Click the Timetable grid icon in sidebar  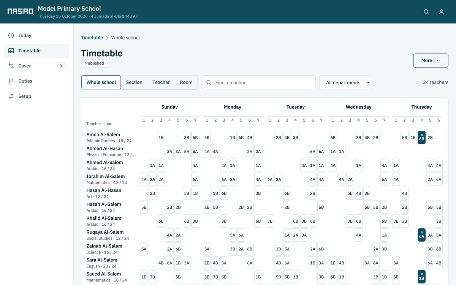tap(11, 51)
